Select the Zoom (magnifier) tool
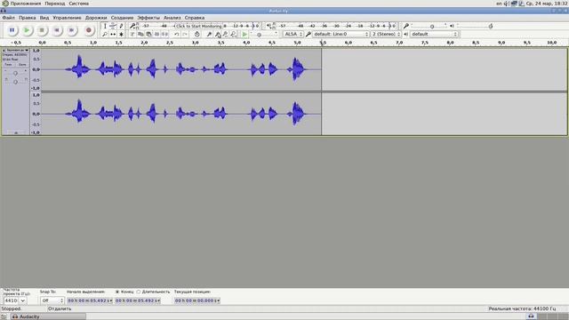The image size is (569, 320). tap(105, 34)
